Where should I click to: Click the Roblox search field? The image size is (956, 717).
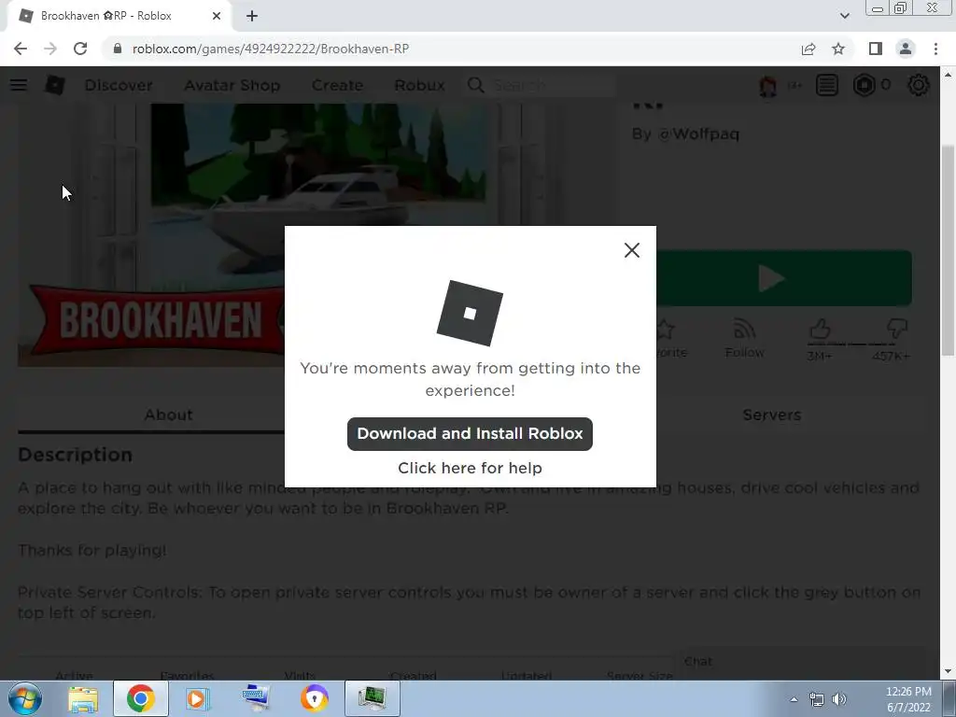click(x=552, y=85)
